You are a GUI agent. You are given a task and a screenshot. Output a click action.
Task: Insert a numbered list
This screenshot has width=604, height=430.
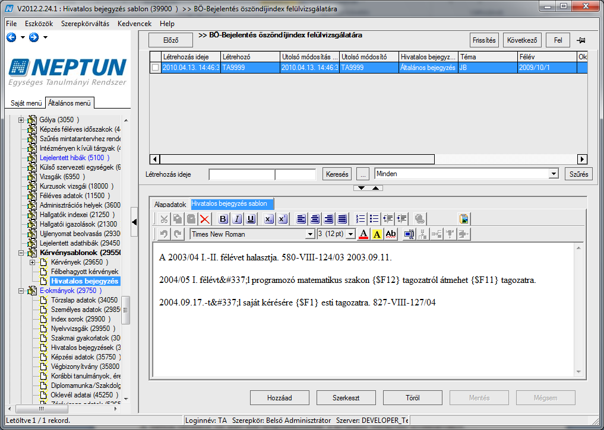[360, 219]
